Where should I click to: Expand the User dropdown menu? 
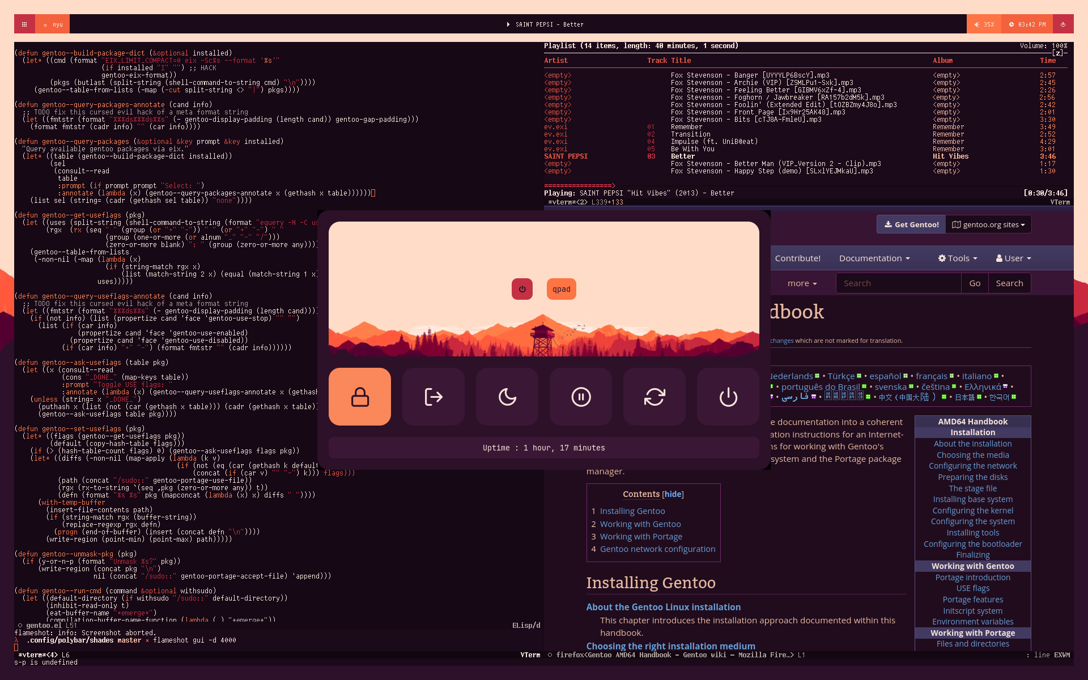(1014, 258)
